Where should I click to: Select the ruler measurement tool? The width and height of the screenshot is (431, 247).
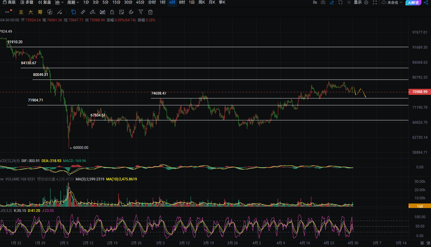point(83,12)
